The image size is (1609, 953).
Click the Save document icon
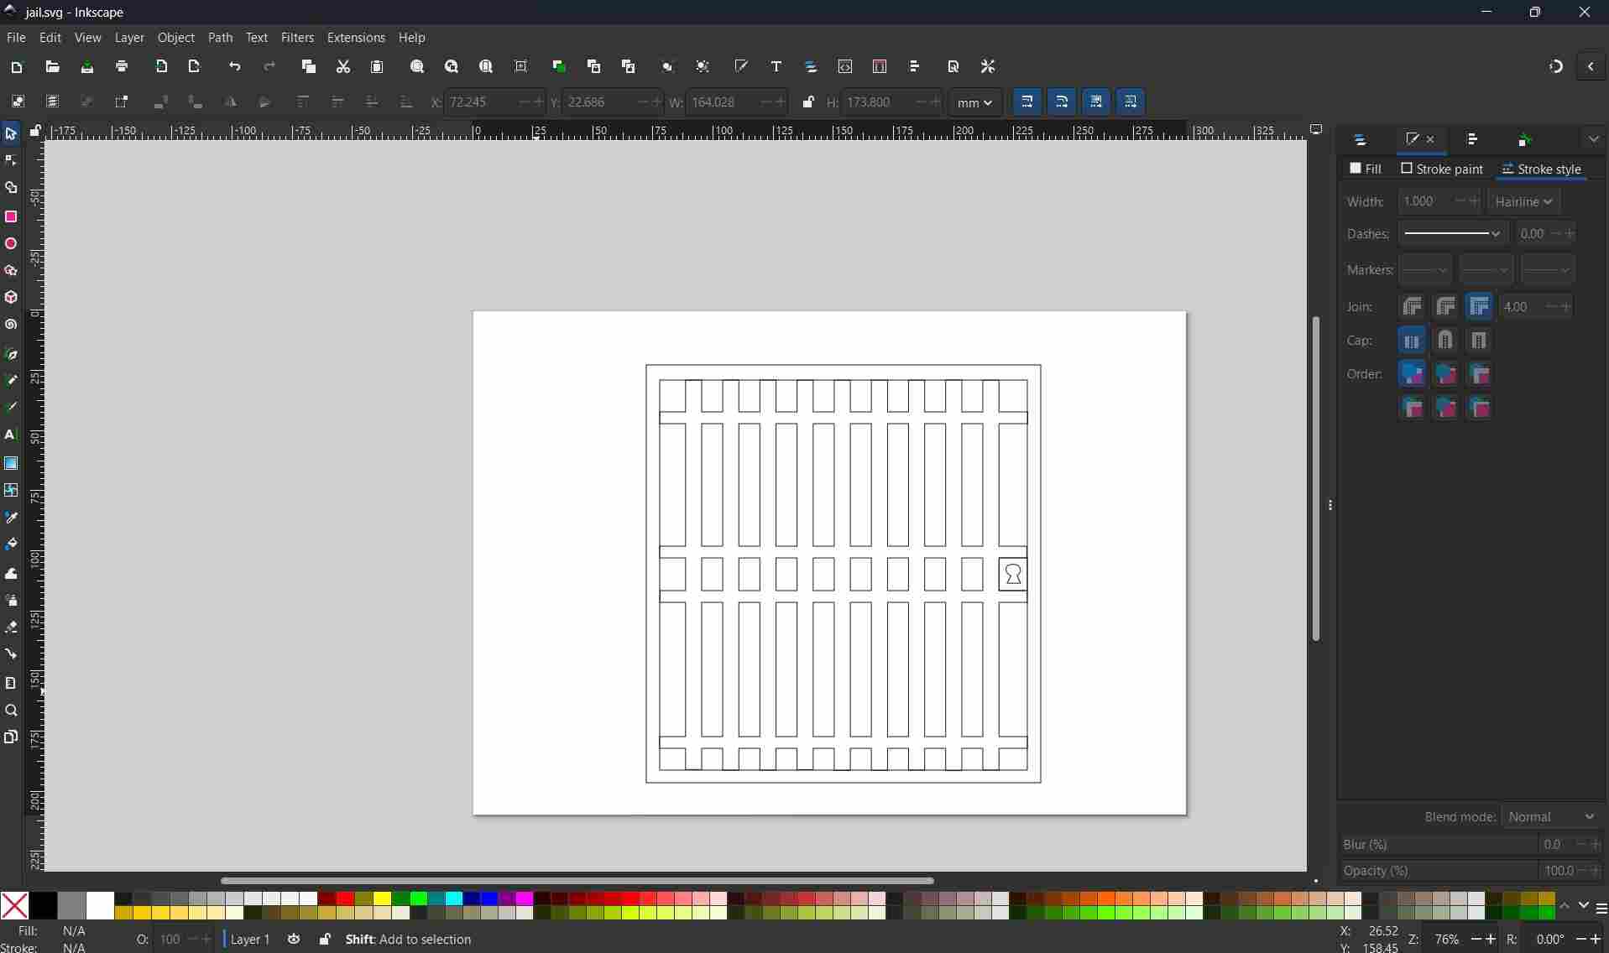pyautogui.click(x=87, y=66)
